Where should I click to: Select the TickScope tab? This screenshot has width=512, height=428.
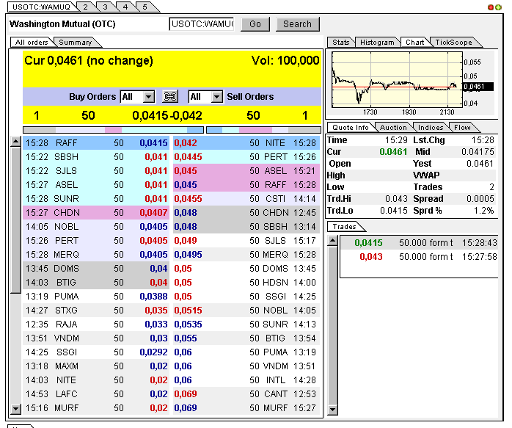pos(453,43)
